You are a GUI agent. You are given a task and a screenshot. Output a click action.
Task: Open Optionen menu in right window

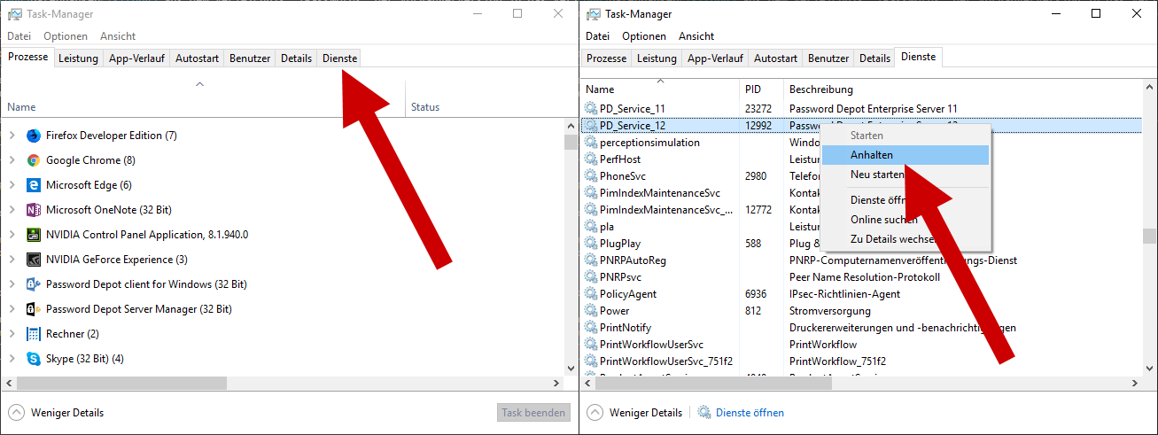tap(644, 36)
